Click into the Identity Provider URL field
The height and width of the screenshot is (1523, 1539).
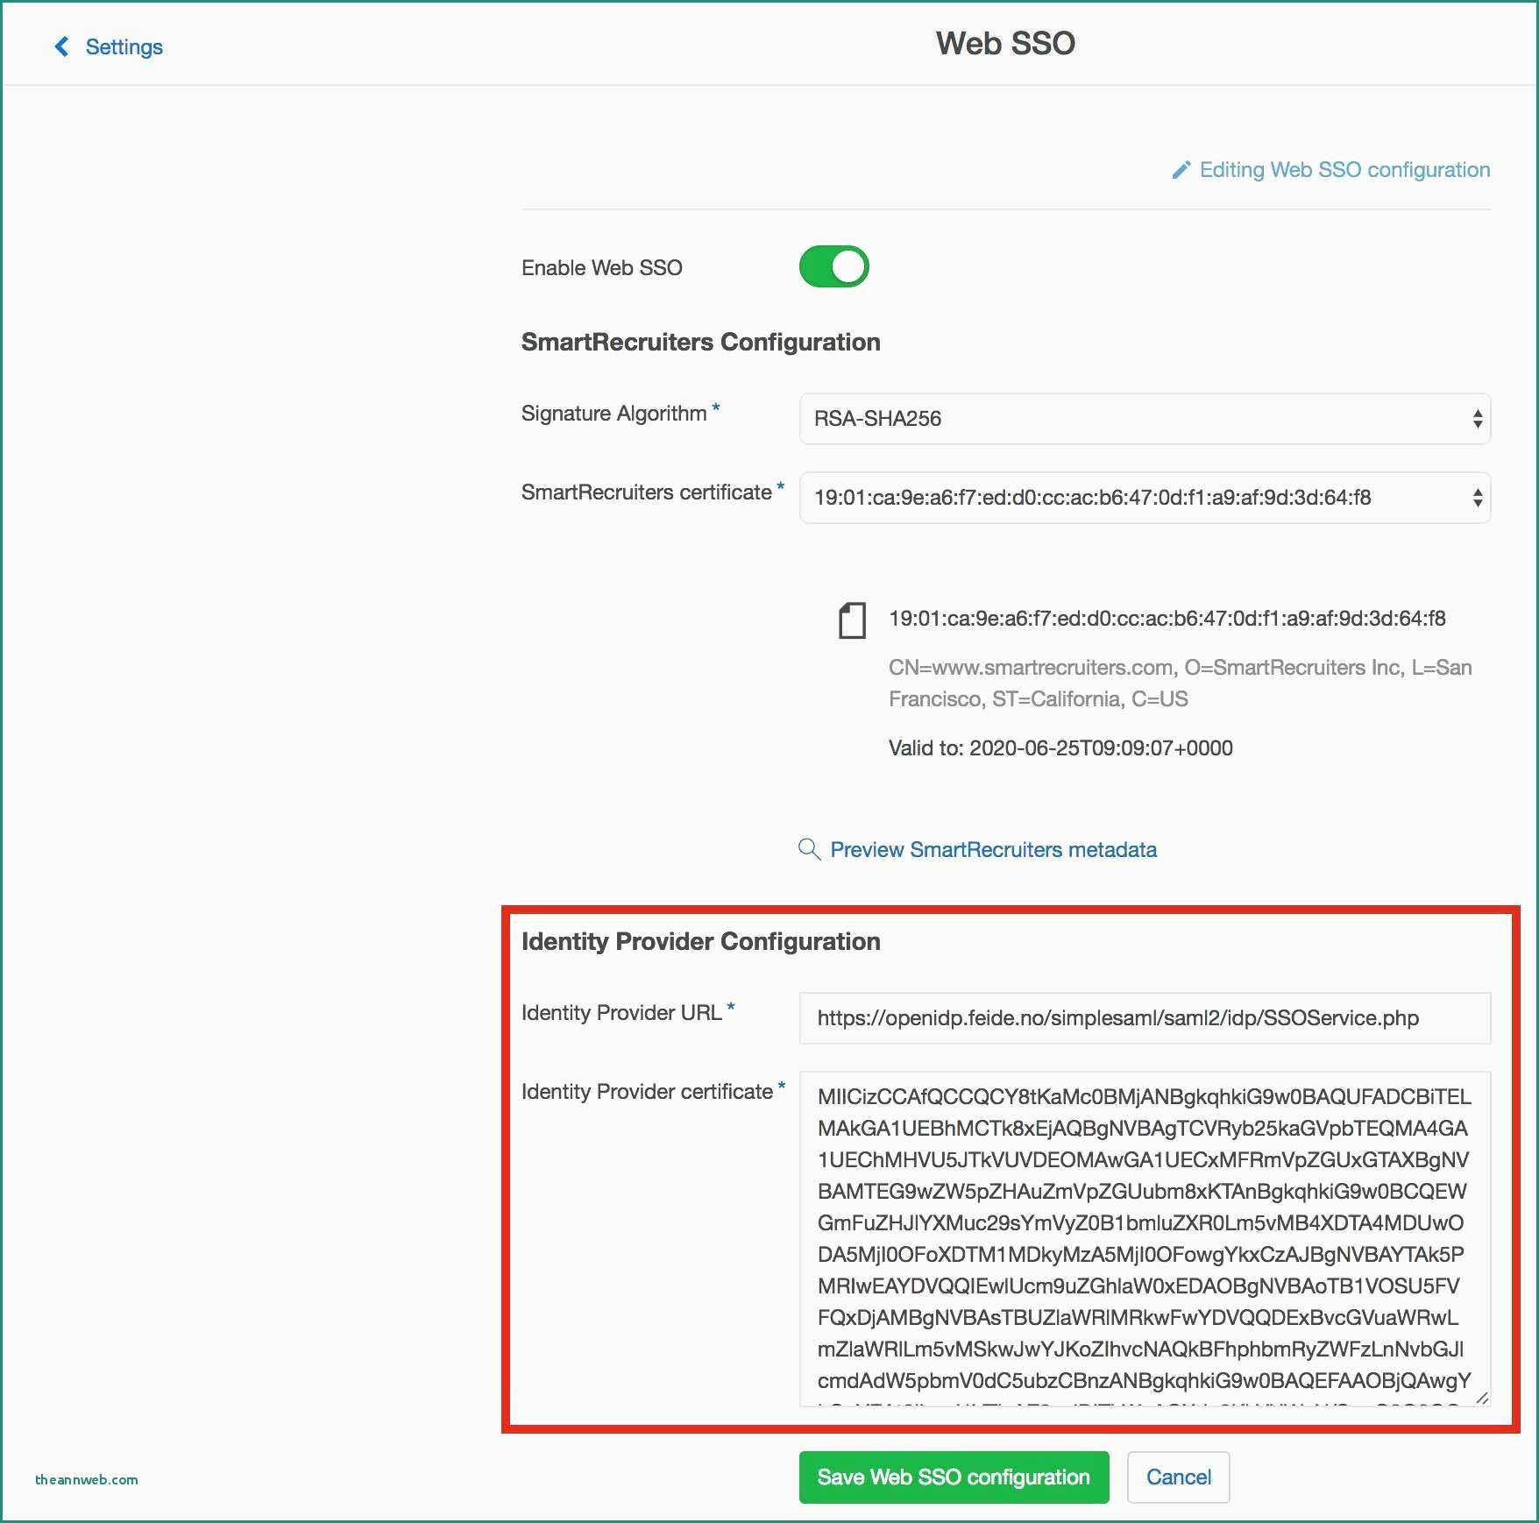tap(1145, 1018)
